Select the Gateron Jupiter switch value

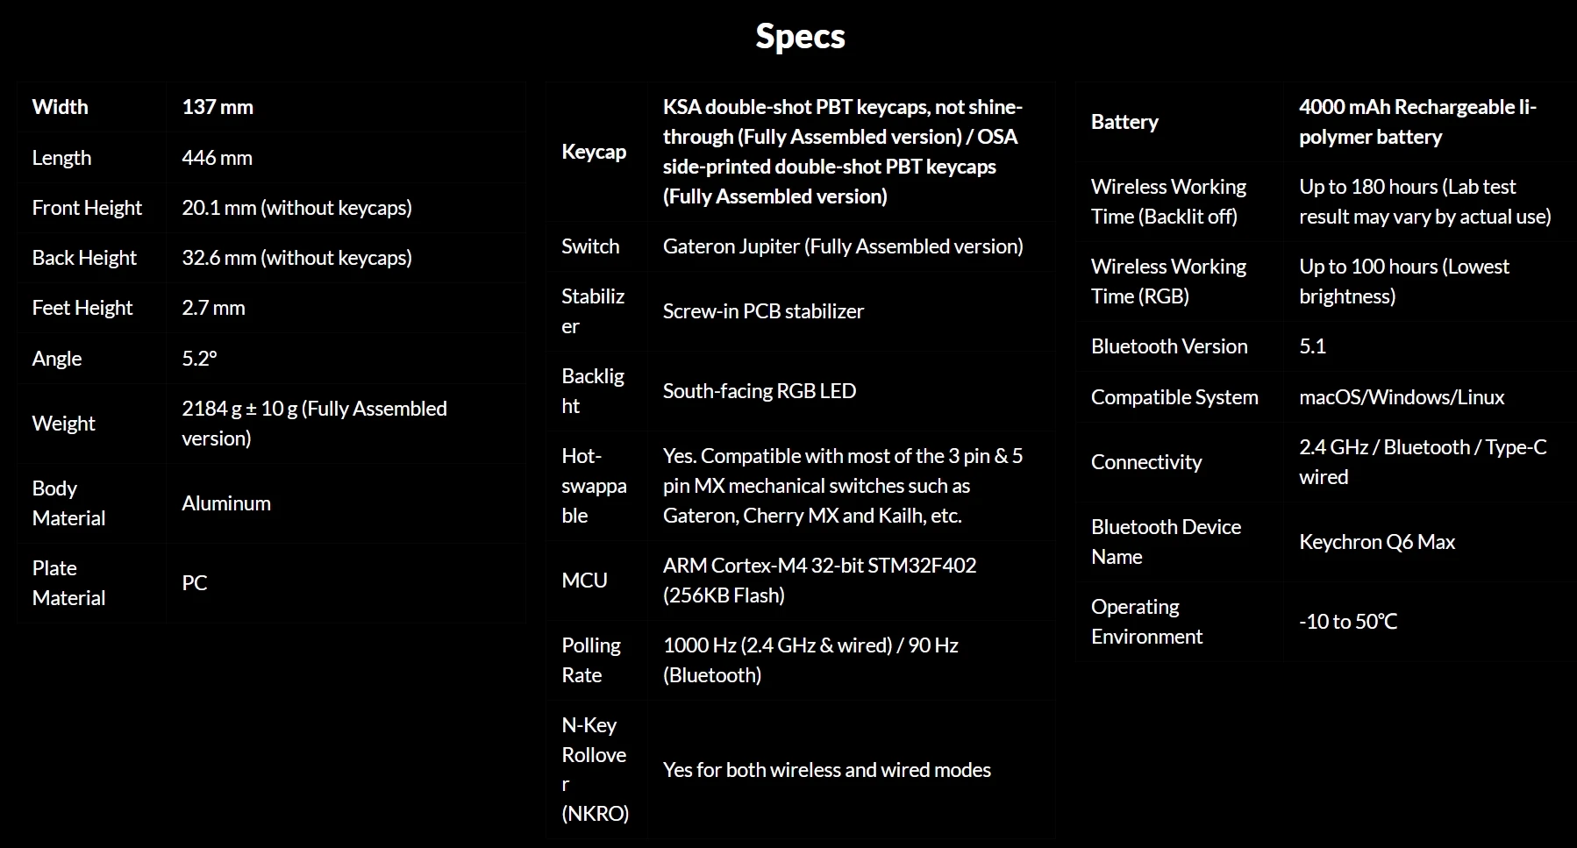(843, 246)
